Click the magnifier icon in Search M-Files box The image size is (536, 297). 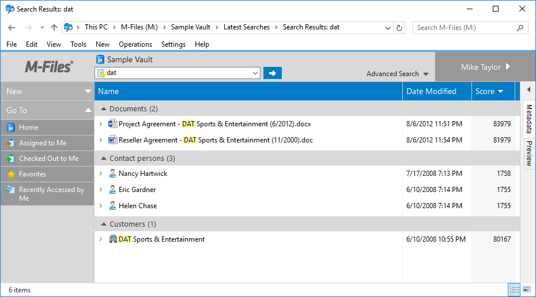tap(520, 28)
